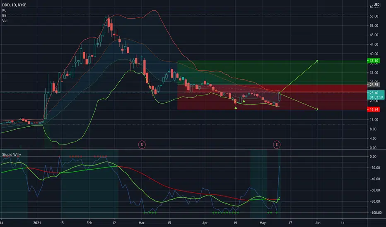Click the -100.00 oscillator axis label

tap(376, 213)
